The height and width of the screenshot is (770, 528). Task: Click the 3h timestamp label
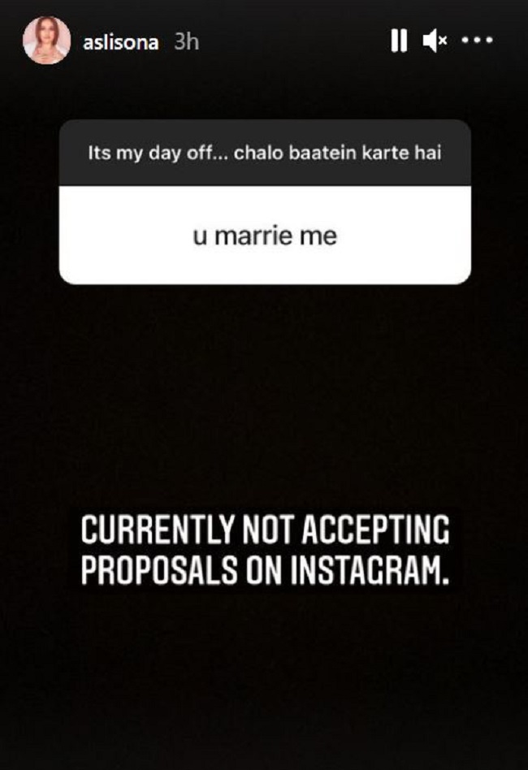tap(186, 41)
